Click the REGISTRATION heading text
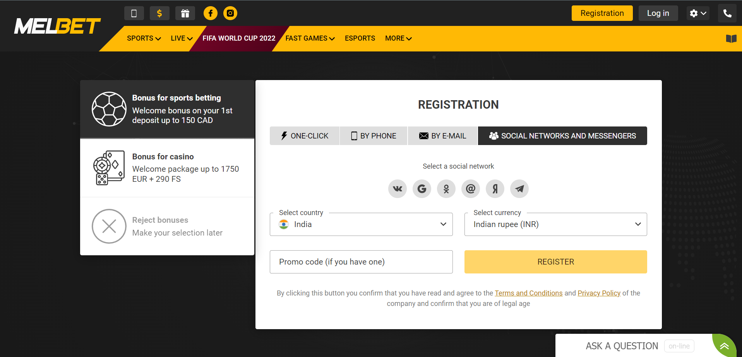 point(458,104)
